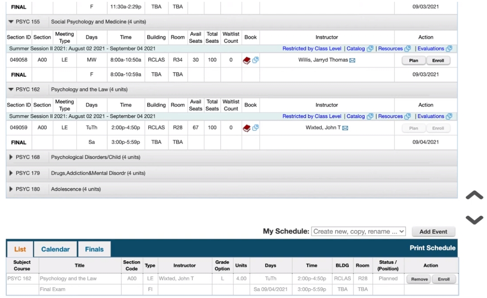
Task: Click the Add Event button
Action: (x=433, y=231)
